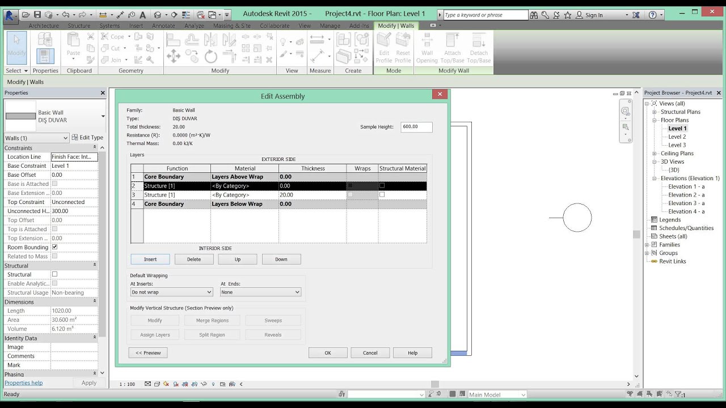Click the << Preview button

(148, 352)
